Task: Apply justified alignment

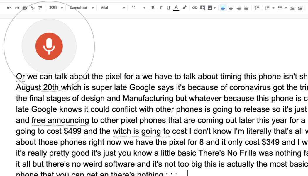Action: click(246, 8)
